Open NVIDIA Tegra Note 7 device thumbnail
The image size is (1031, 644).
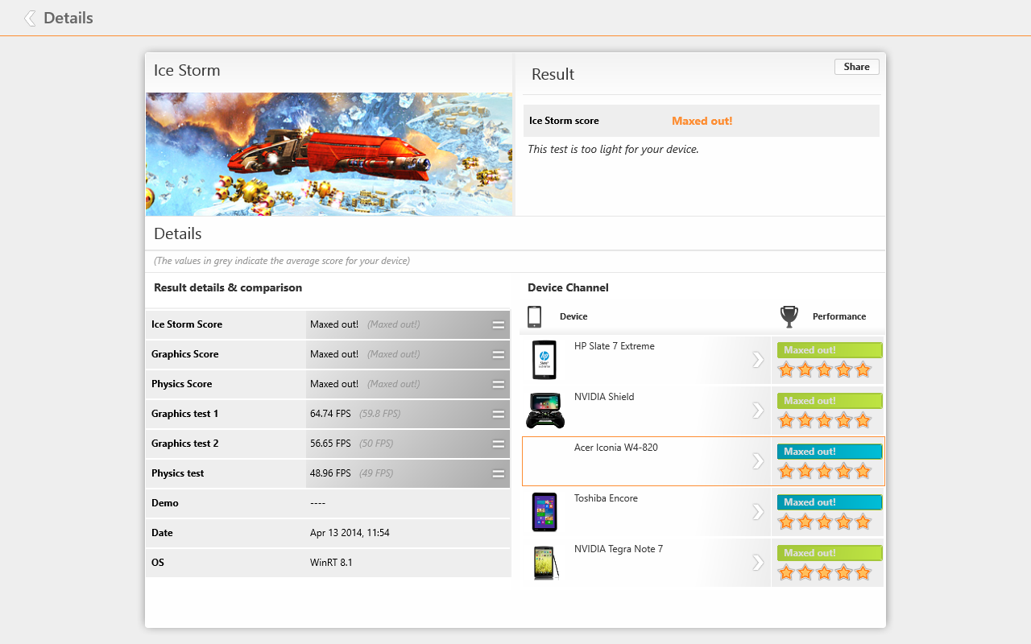(x=546, y=563)
